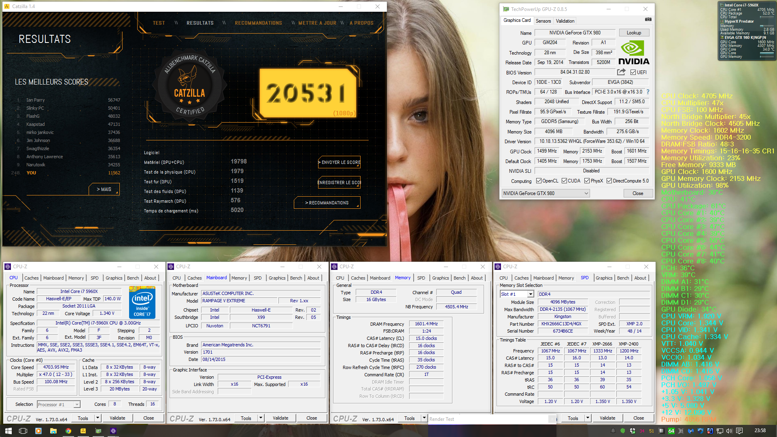Click the green 64 tray icon
777x437 pixels.
coord(671,431)
